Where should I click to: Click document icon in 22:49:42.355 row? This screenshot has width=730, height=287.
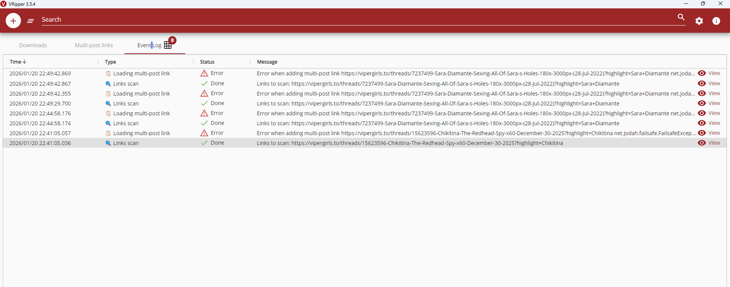[108, 94]
